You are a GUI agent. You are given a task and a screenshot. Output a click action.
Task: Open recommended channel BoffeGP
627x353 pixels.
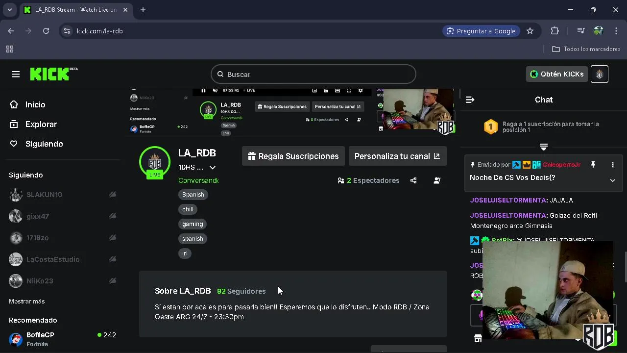coord(62,339)
